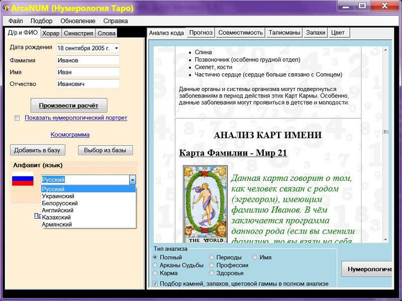
Task: Open the Талисманы tab
Action: [284, 33]
